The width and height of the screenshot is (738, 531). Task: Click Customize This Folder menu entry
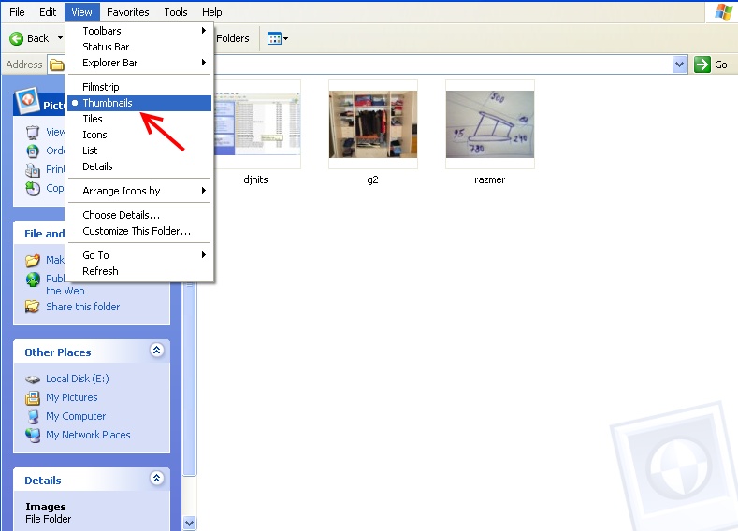(137, 231)
